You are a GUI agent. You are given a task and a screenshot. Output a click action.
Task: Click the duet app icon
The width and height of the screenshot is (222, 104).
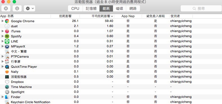coord(7,26)
